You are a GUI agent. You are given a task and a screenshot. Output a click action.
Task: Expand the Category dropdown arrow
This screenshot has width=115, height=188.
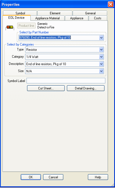tap(101, 57)
